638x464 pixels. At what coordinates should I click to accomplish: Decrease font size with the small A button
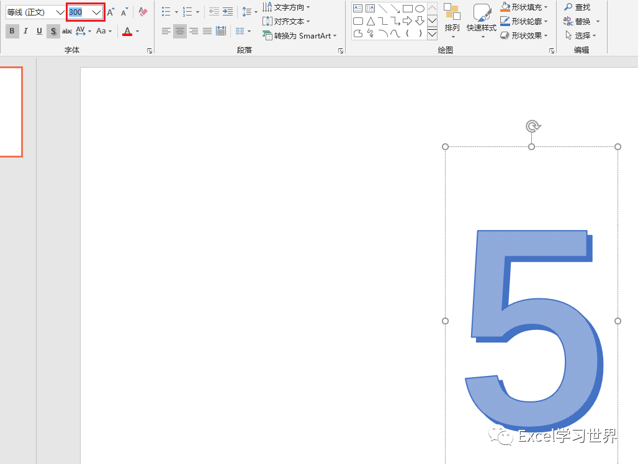tap(124, 12)
